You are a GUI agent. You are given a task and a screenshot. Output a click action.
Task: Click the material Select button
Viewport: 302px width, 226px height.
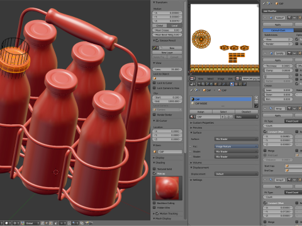223,112
